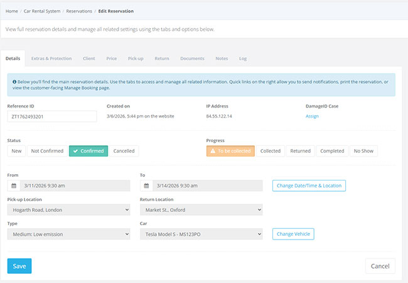Open Car Rental System breadcrumb link
The width and height of the screenshot is (408, 283).
[x=42, y=11]
